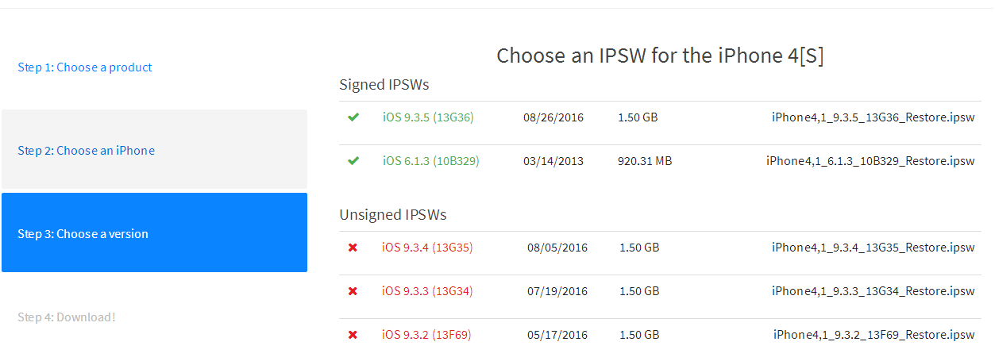This screenshot has width=995, height=361.
Task: Click red X icon beside iOS 9.3.3
Action: [x=353, y=291]
